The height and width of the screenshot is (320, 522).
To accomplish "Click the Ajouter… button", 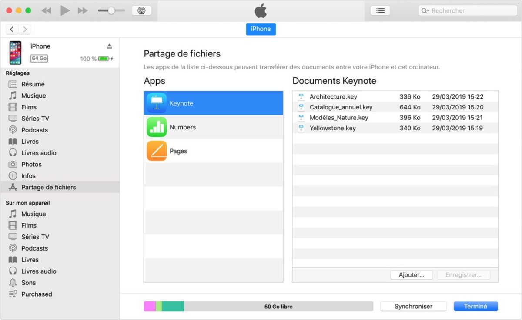I will click(412, 275).
